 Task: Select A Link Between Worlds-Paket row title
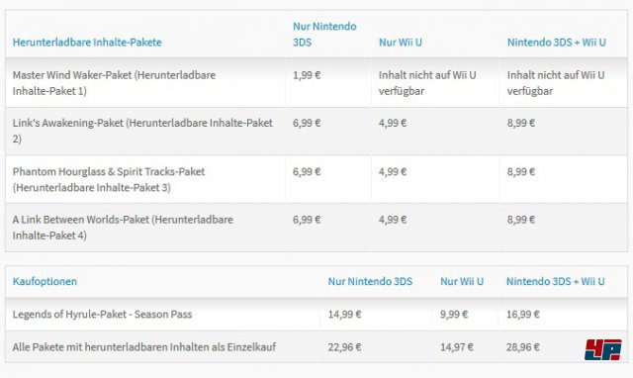click(x=123, y=228)
